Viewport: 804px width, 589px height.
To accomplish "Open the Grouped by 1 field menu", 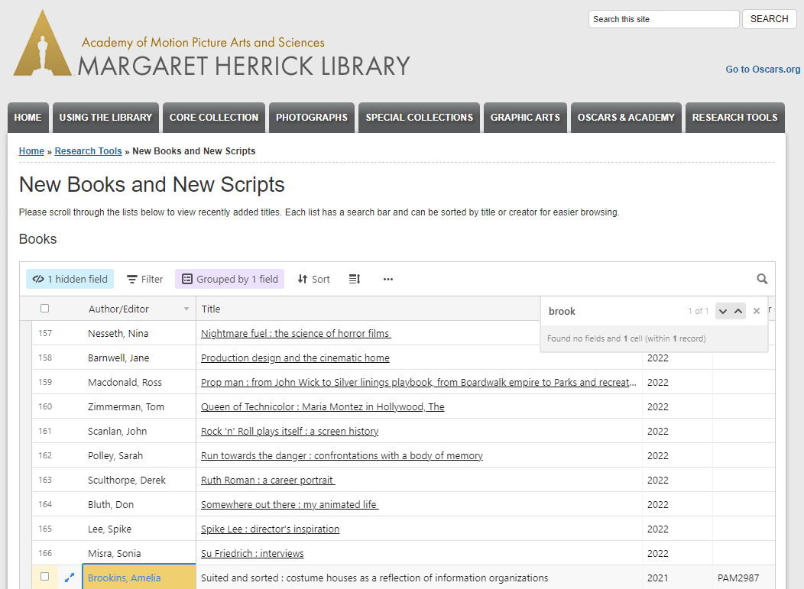I will [229, 279].
